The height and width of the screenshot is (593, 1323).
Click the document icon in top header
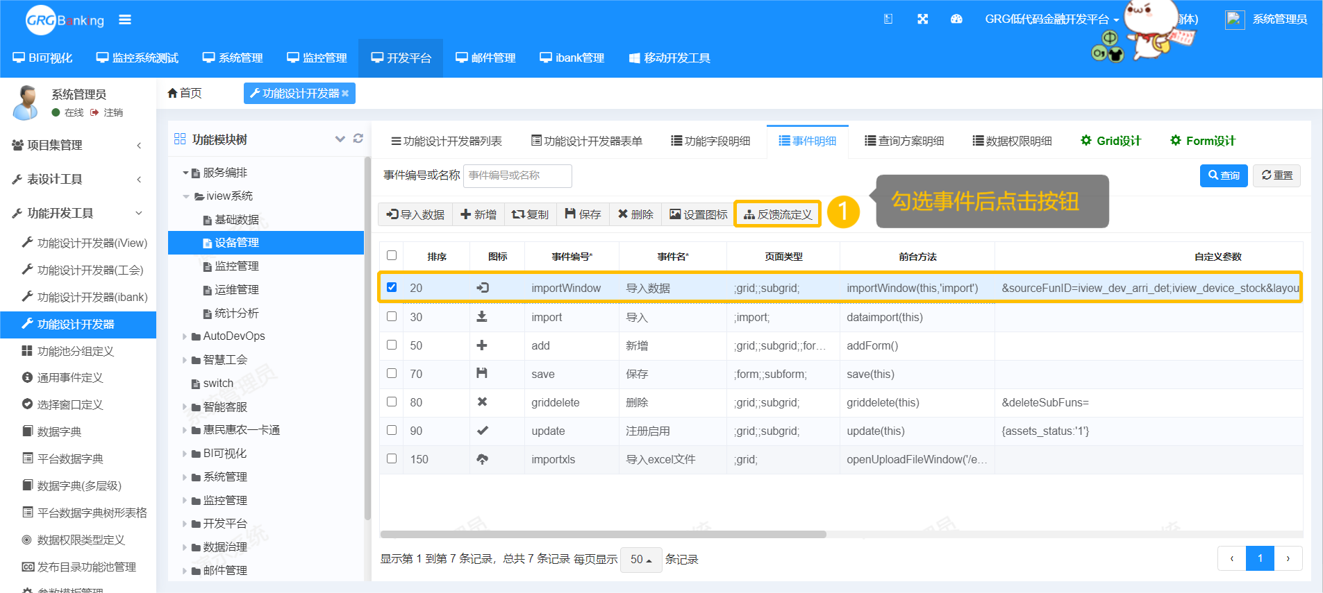coord(888,19)
